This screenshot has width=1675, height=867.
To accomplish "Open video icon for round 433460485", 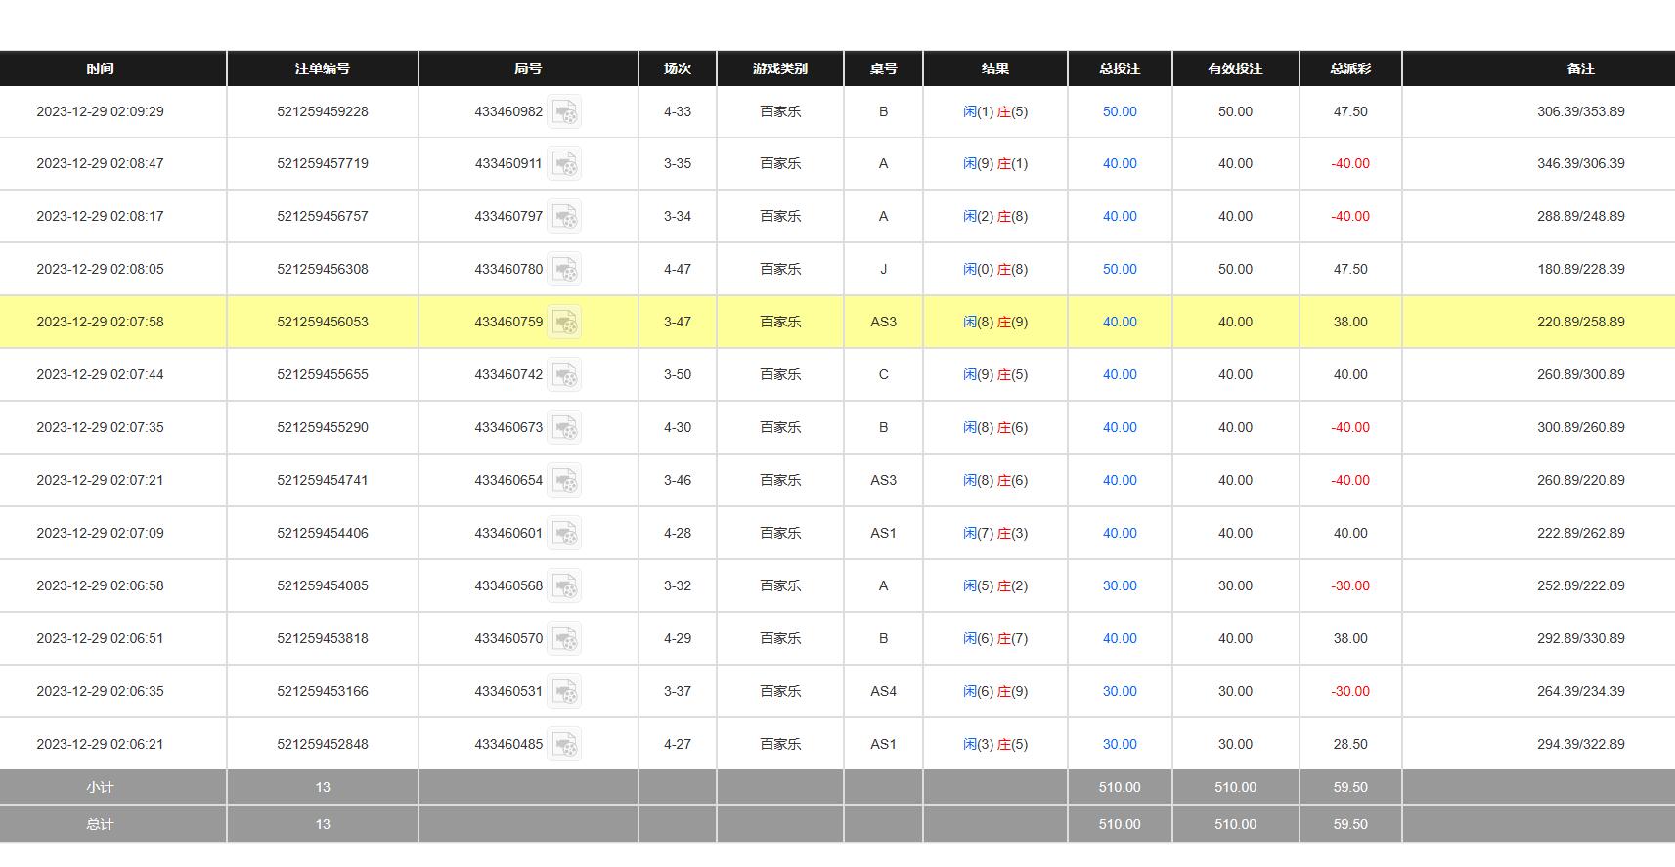I will coord(564,745).
